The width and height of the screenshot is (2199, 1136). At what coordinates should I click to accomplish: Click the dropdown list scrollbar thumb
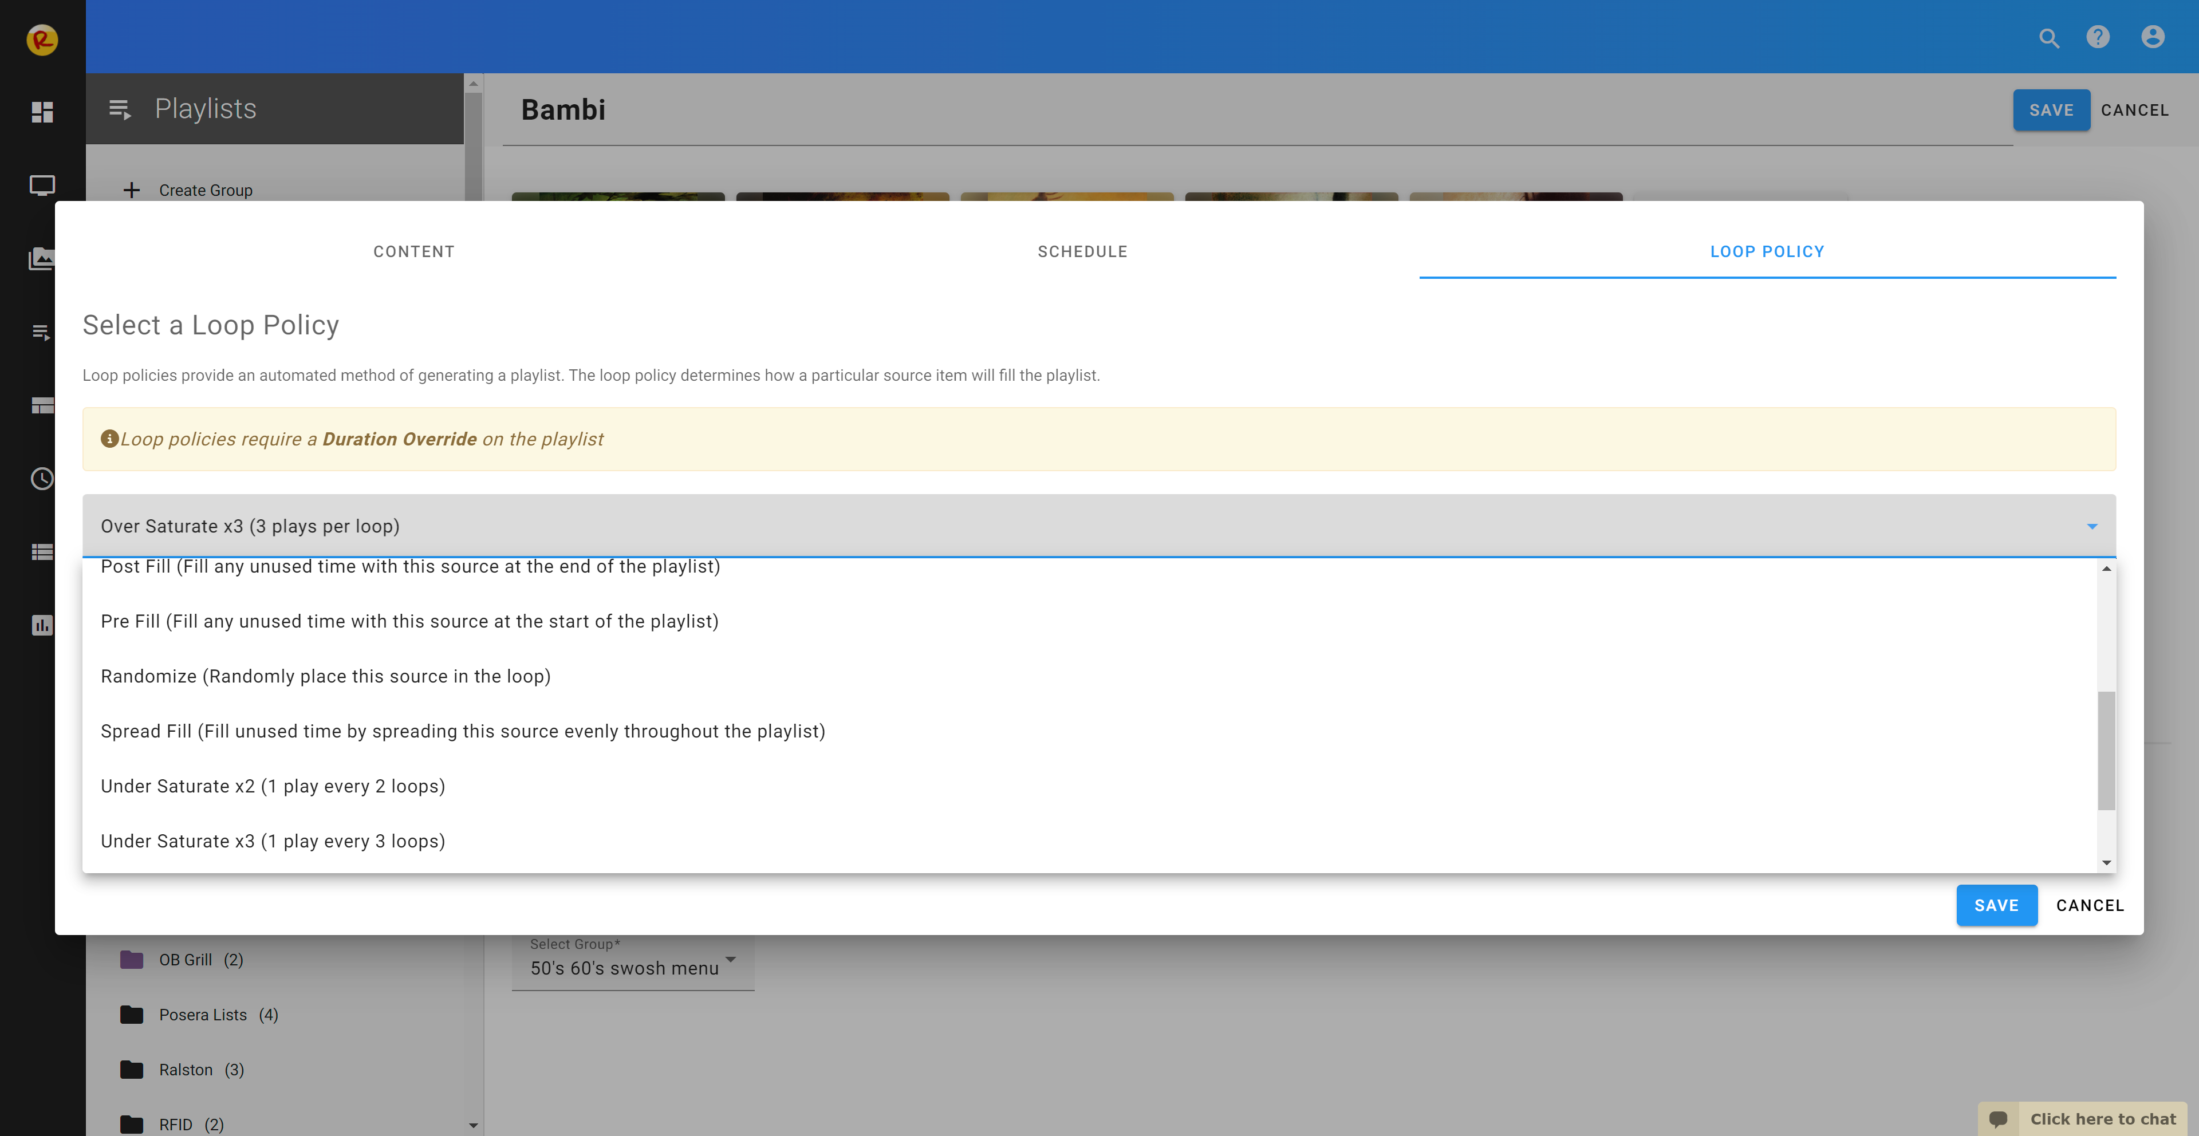coord(2106,751)
